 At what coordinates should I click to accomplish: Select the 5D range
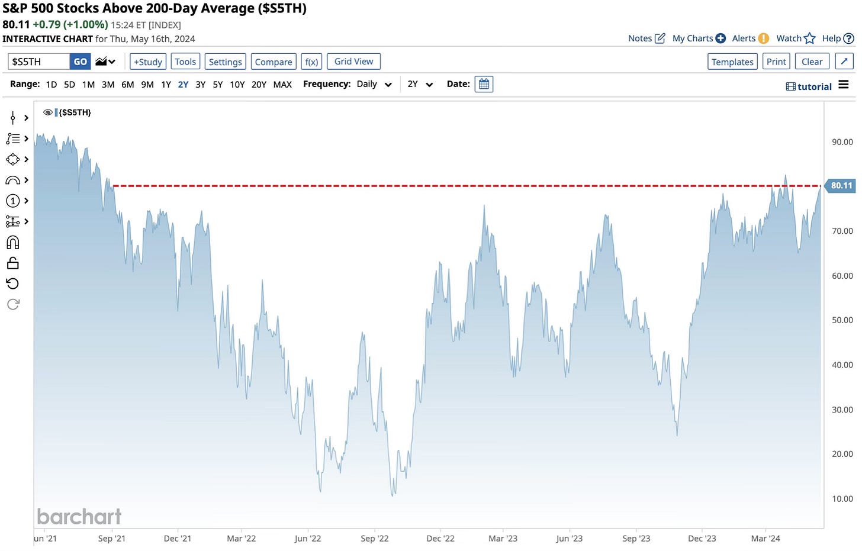(x=69, y=85)
